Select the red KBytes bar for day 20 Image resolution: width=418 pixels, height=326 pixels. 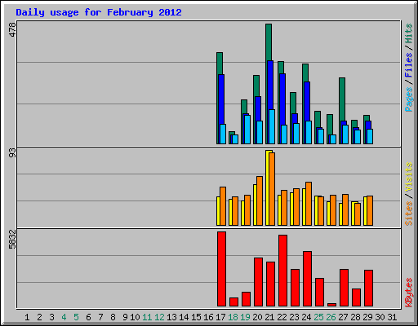(258, 282)
